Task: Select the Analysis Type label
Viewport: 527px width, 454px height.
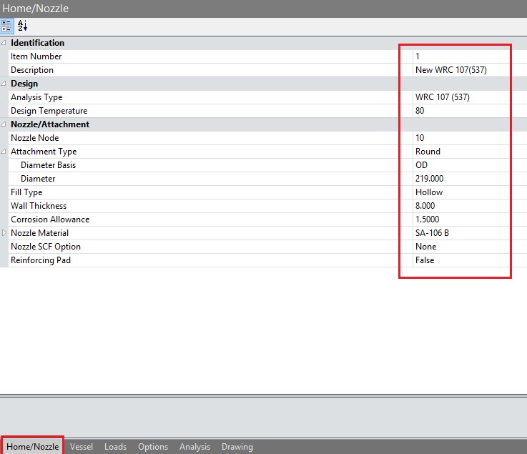Action: (36, 97)
